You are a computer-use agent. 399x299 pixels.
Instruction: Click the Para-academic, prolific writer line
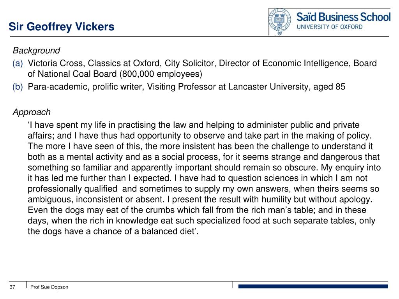pos(187,87)
